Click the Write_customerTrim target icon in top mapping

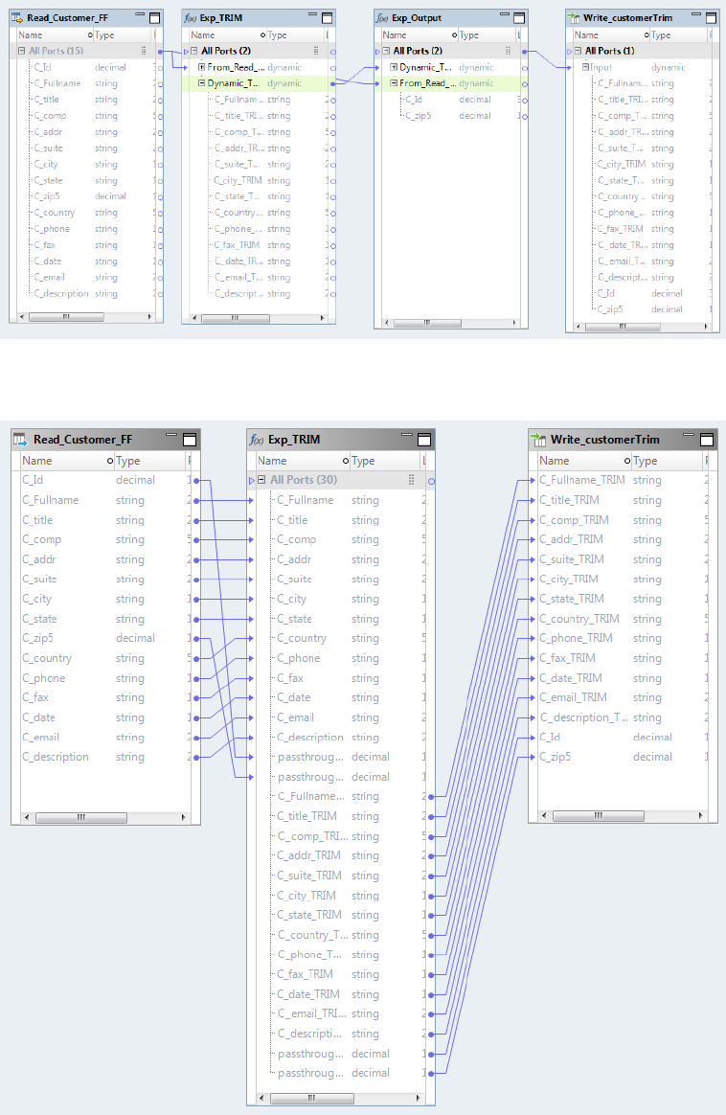(x=574, y=18)
